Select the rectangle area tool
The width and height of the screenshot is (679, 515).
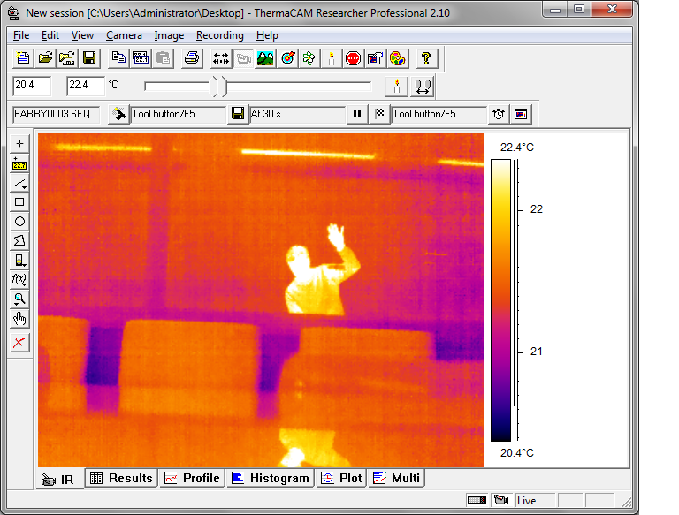click(19, 202)
